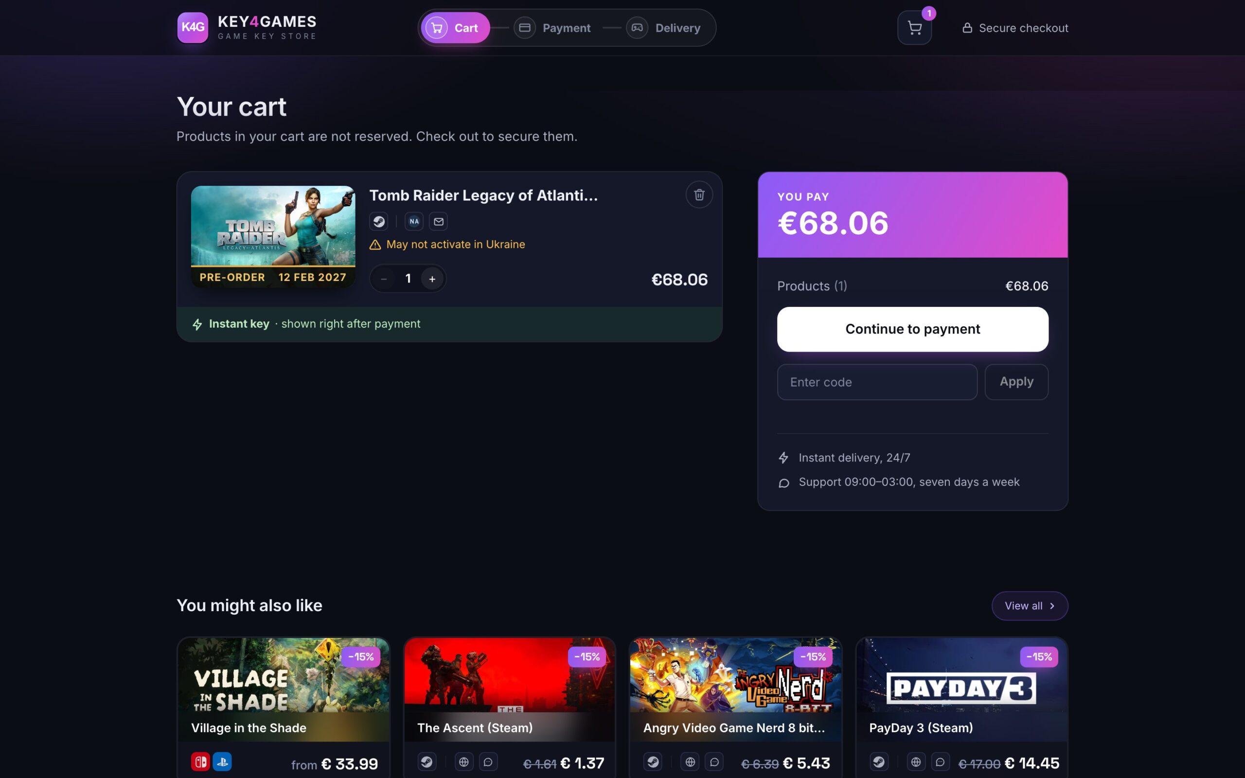Click the NA region badge
Screen dimensions: 1245x778
click(x=414, y=222)
